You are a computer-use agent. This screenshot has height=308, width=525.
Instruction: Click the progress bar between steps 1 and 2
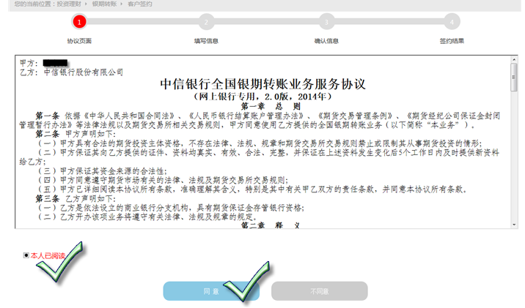tap(142, 23)
